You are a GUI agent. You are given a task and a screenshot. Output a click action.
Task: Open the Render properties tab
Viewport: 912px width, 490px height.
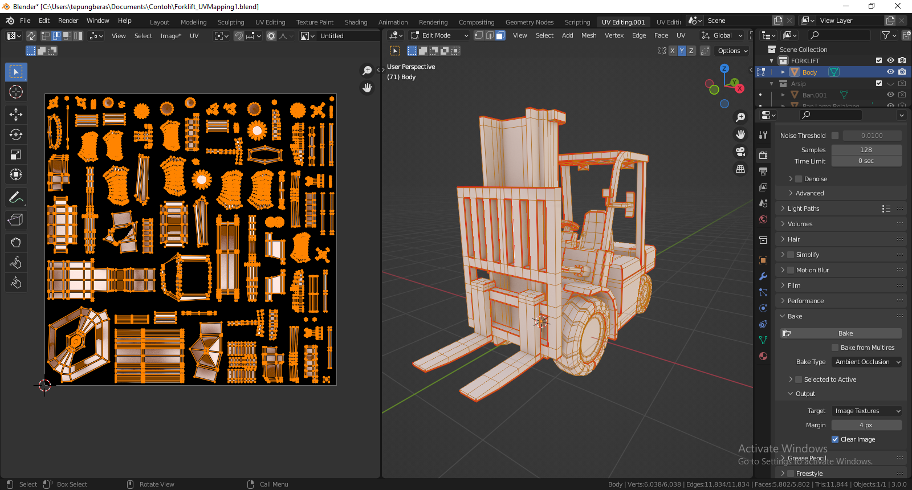[x=763, y=155]
